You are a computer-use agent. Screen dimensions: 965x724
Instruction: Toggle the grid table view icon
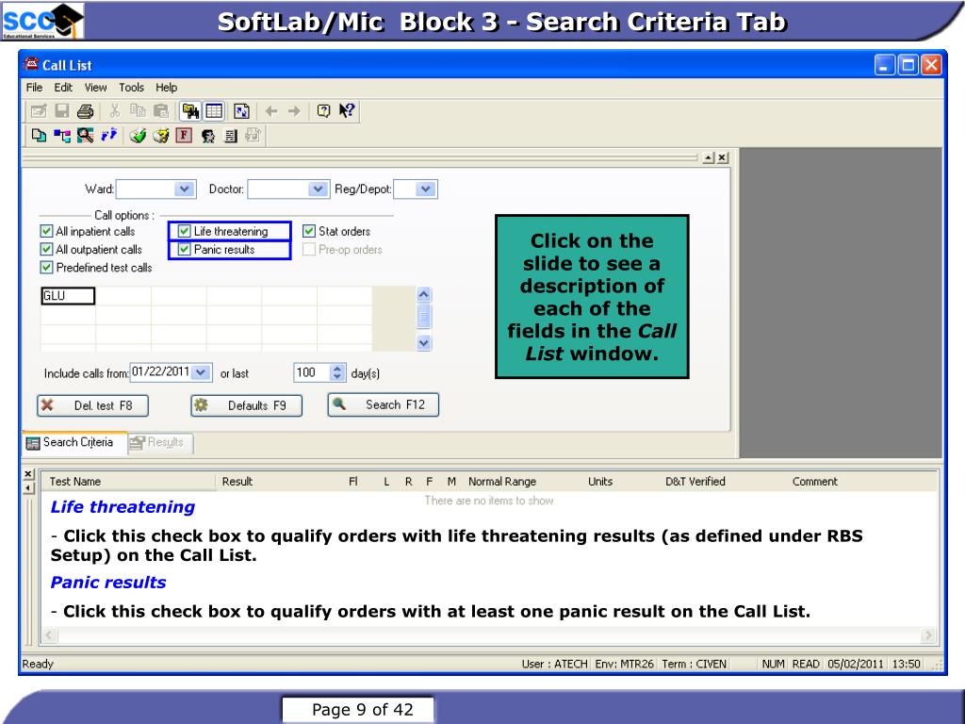214,111
